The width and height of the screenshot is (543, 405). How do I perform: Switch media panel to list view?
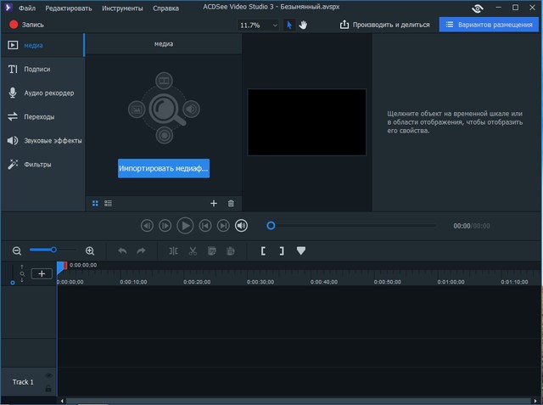click(x=109, y=204)
